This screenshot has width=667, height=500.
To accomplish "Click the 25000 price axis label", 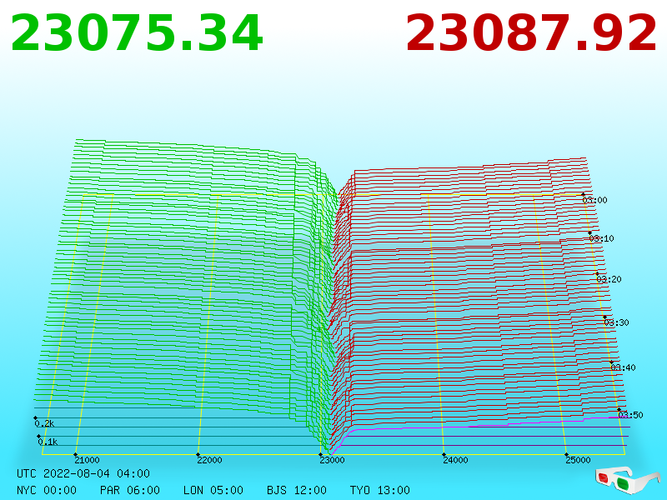I will point(578,460).
